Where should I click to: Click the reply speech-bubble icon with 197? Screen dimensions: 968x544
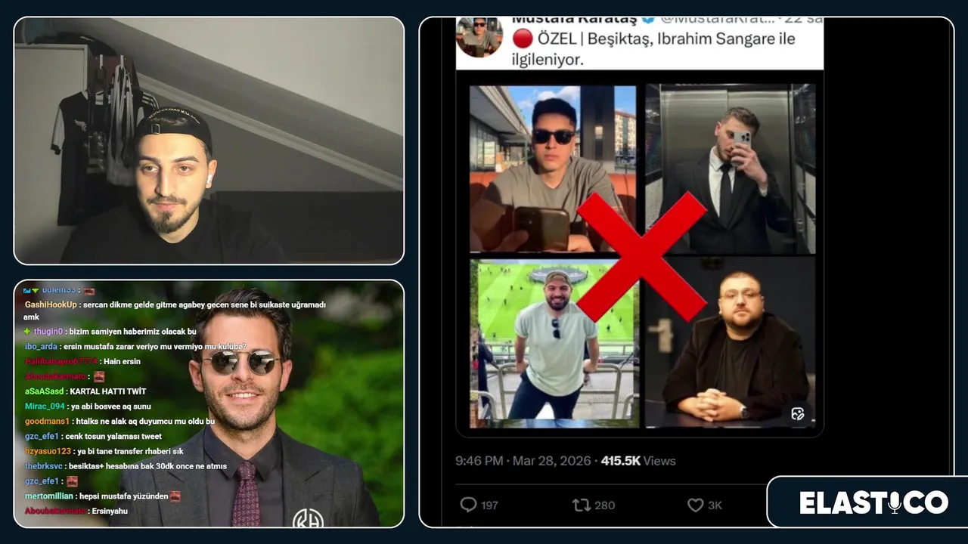click(468, 505)
